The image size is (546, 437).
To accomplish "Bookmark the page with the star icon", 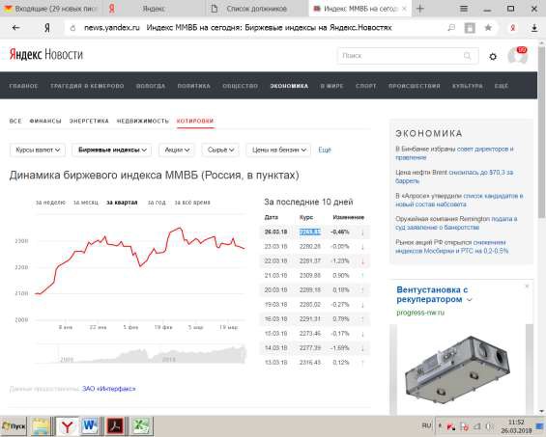I will [x=488, y=27].
